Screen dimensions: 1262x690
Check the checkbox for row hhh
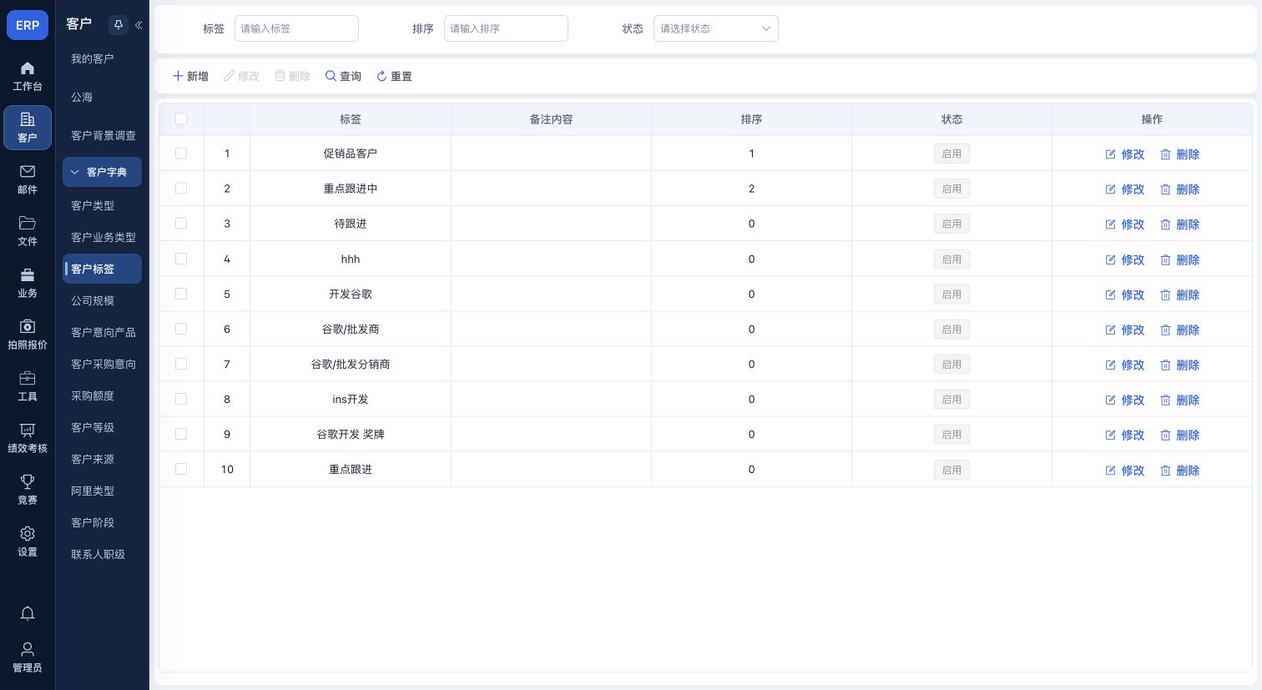pyautogui.click(x=181, y=259)
